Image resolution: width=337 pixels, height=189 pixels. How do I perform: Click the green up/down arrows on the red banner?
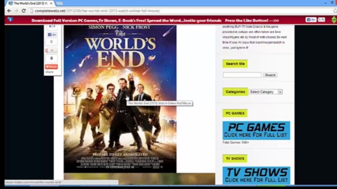click(334, 20)
